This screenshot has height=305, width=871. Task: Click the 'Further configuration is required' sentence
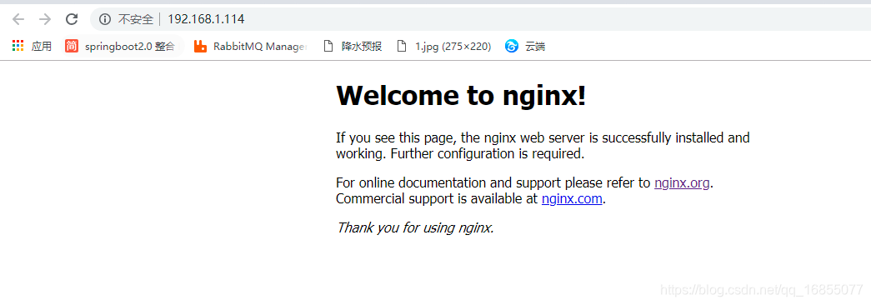[488, 154]
